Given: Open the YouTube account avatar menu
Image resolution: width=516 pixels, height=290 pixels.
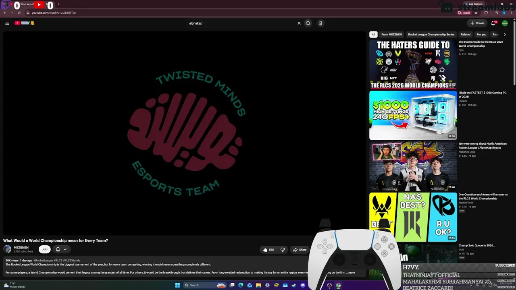Looking at the screenshot, I should point(505,23).
